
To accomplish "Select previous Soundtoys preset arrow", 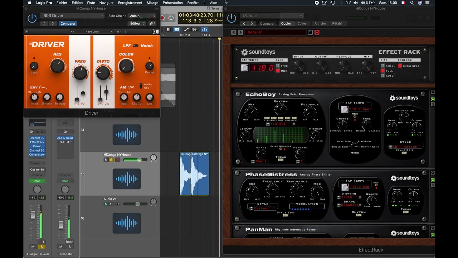I will [233, 32].
